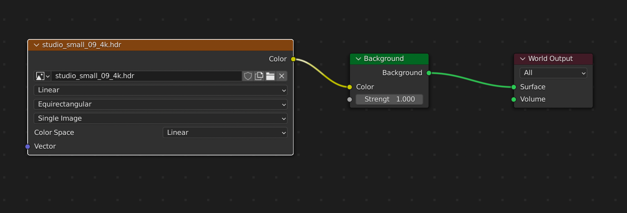The height and width of the screenshot is (213, 627).
Task: Click Background node Color input socket
Action: point(350,87)
